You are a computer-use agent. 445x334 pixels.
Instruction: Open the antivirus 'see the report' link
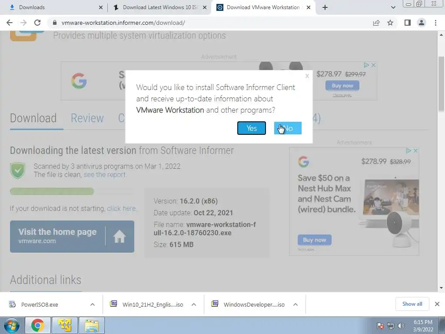point(105,174)
